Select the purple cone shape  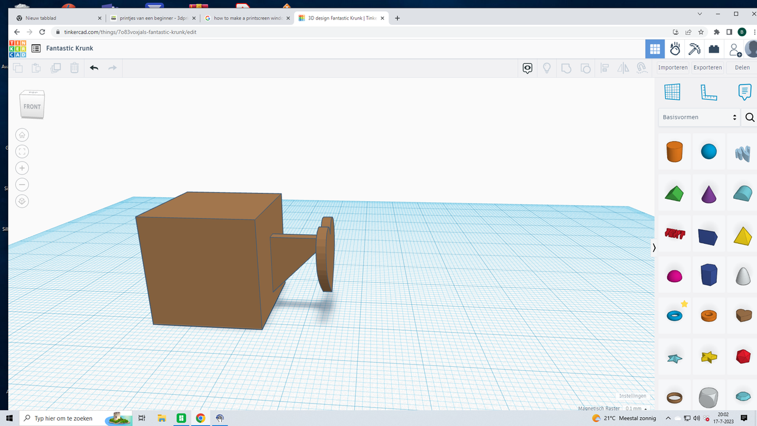tap(709, 193)
